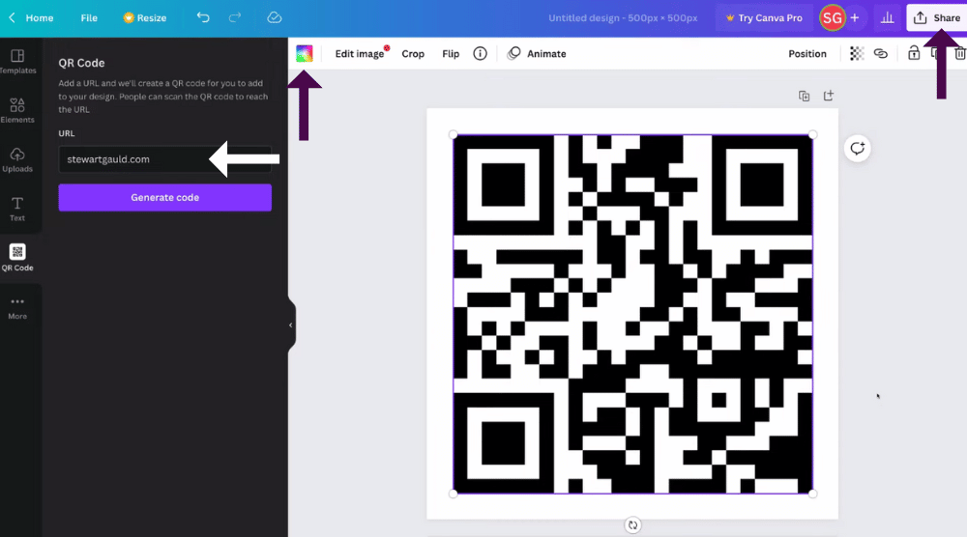
Task: Open the Uploads sidebar tab
Action: click(x=17, y=160)
